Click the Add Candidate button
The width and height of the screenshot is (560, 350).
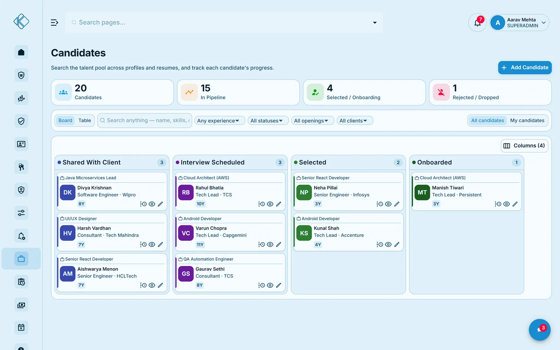click(x=525, y=68)
